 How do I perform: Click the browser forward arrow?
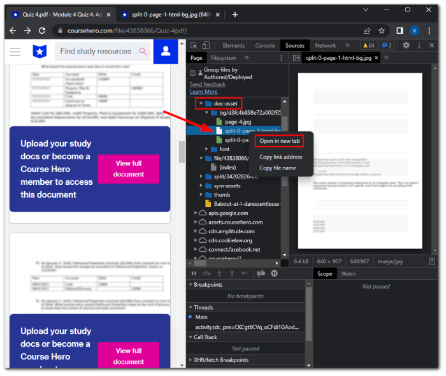[x=27, y=31]
